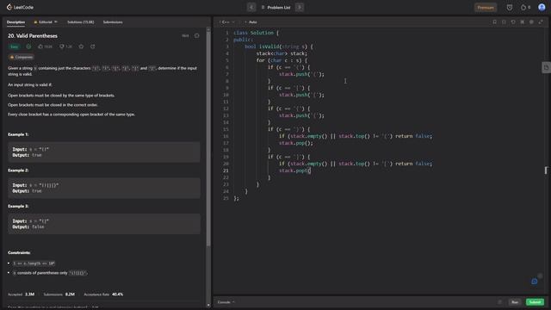Open the editor settings gear icon
Viewport: 551px width, 310px height.
(531, 22)
